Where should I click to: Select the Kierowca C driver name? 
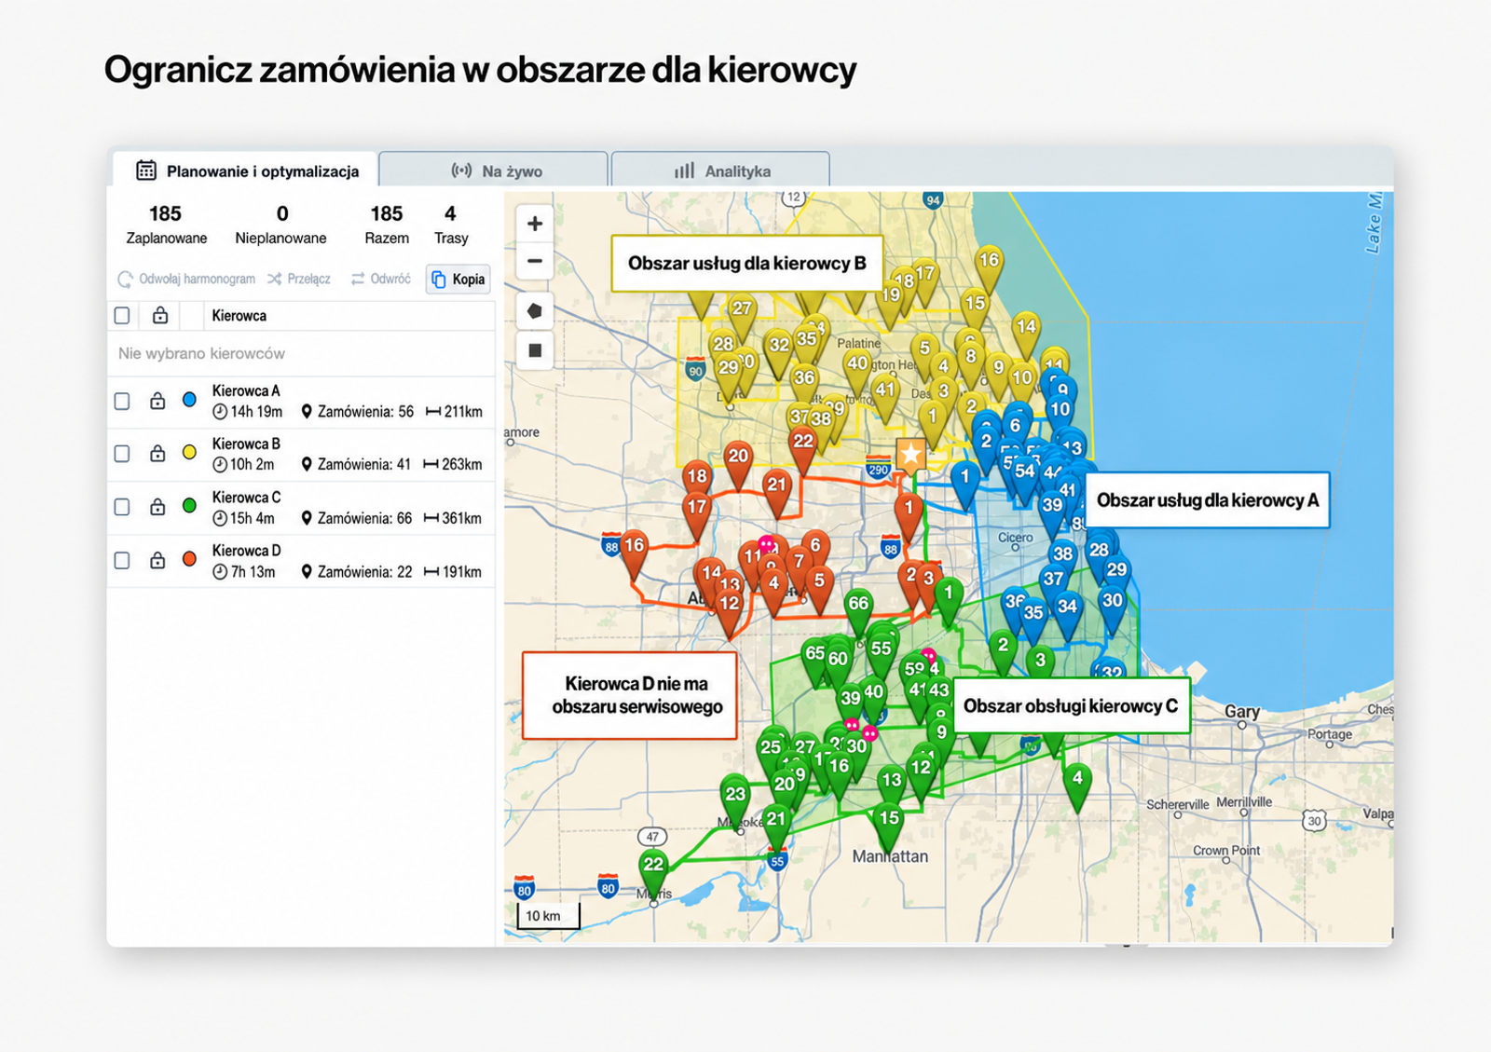pyautogui.click(x=246, y=498)
